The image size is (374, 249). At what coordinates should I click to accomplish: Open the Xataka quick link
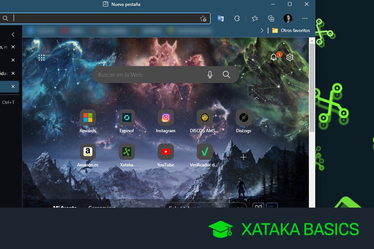pyautogui.click(x=126, y=155)
